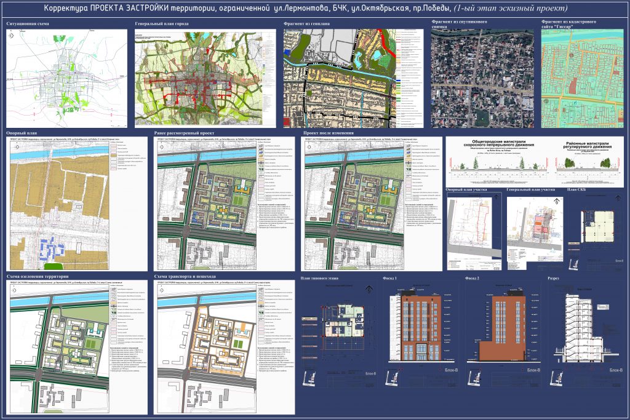Click the north arrow above the typical floor plan
Viewport: 630px width, 420px height.
point(369,289)
